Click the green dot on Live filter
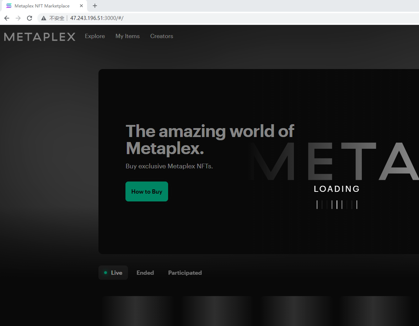This screenshot has width=419, height=326. point(106,272)
